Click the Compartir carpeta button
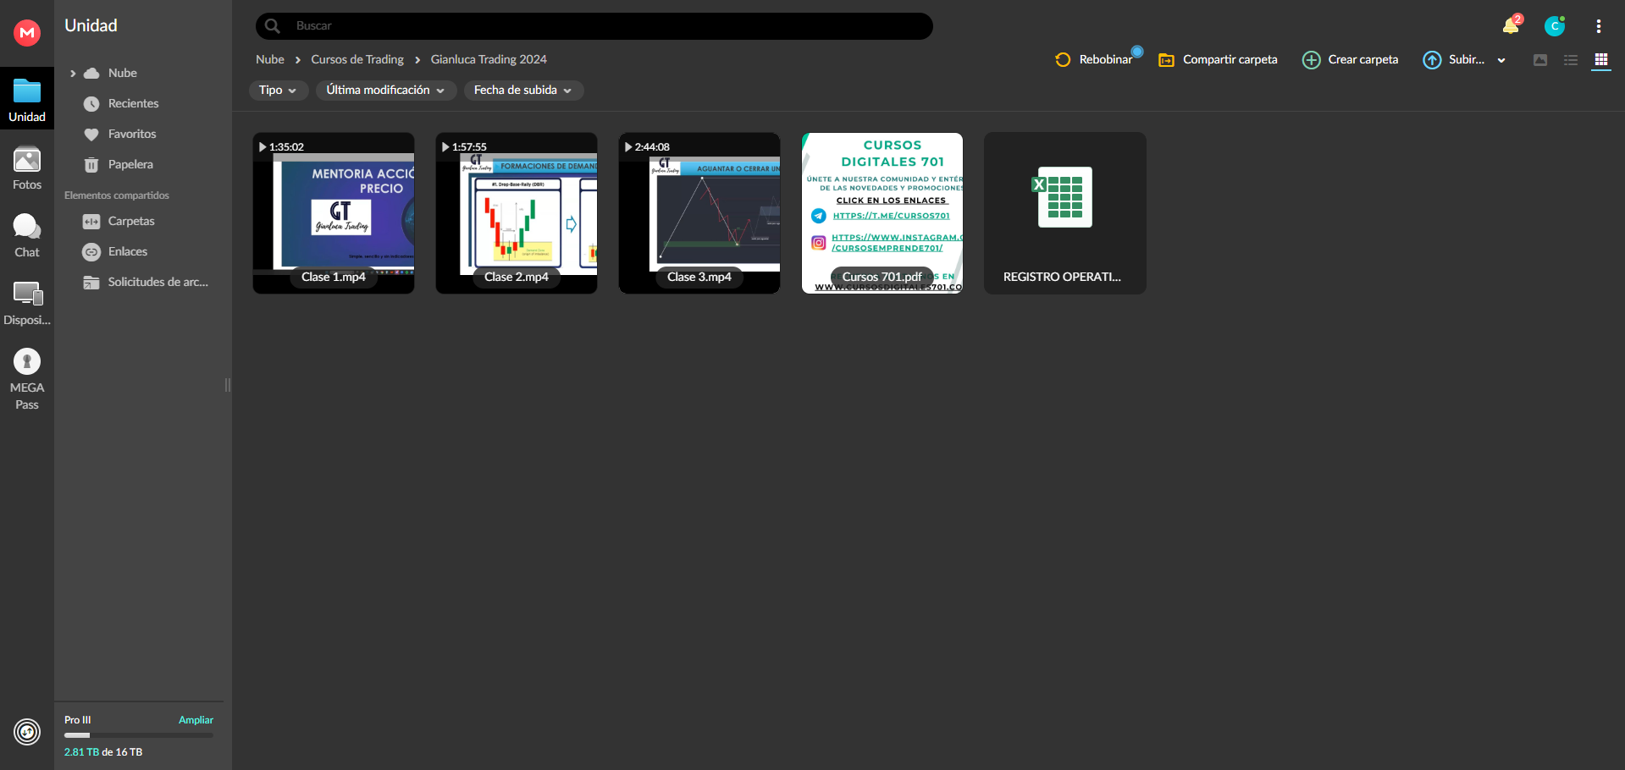1625x770 pixels. tap(1218, 60)
